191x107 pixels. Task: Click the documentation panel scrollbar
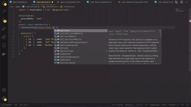click(x=161, y=33)
